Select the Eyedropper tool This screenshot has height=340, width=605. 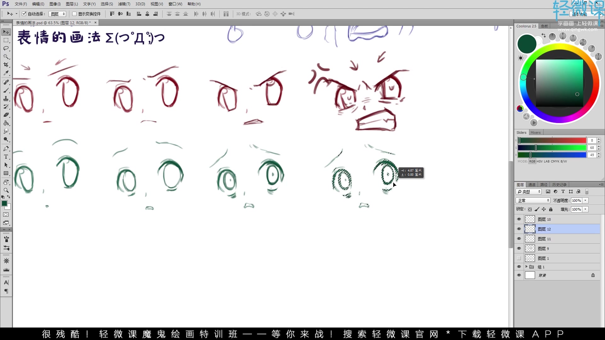click(x=6, y=73)
